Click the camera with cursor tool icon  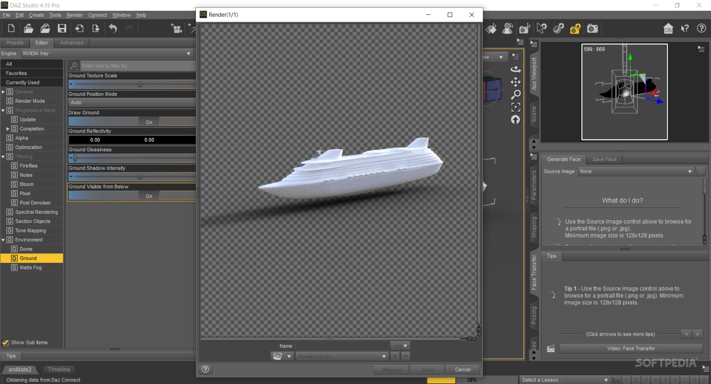pos(524,28)
